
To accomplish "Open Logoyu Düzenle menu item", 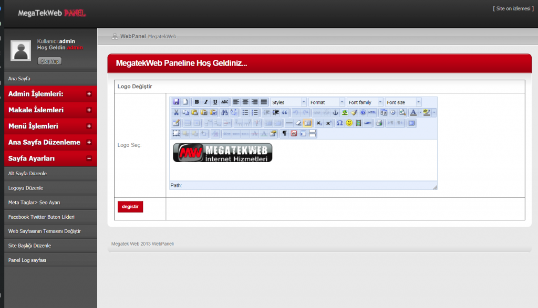I will (x=51, y=188).
